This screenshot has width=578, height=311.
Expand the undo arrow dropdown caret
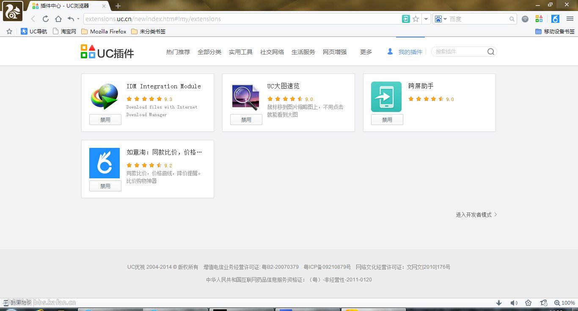coord(78,19)
